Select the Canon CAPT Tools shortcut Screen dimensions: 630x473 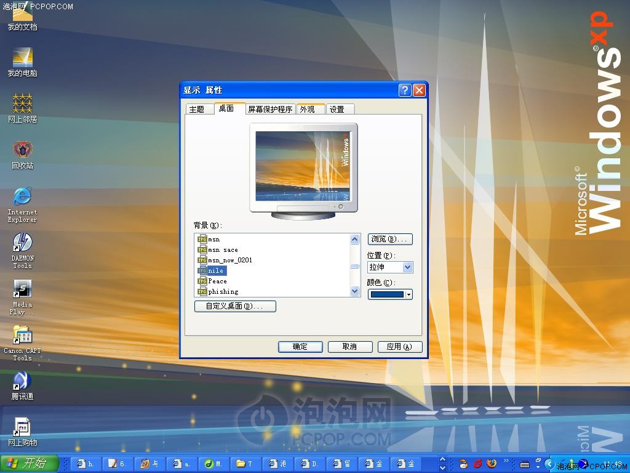click(23, 344)
